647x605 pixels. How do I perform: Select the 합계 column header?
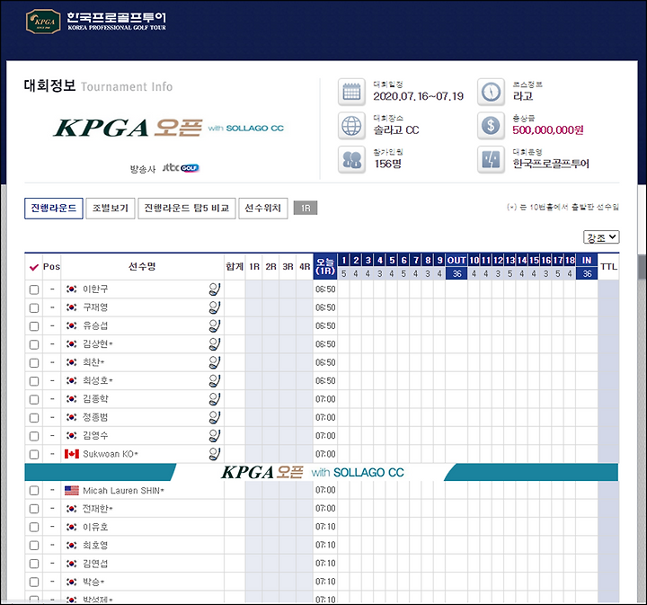(x=235, y=267)
